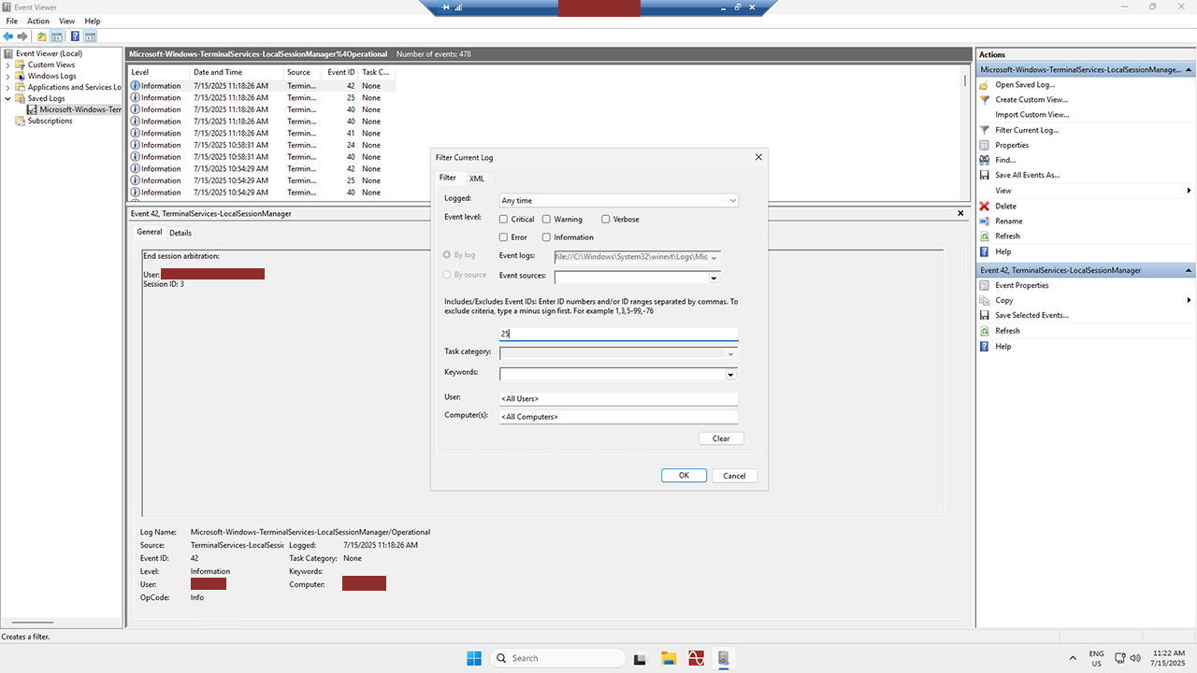Viewport: 1197px width, 673px height.
Task: Click the Create Custom View funnel icon
Action: click(x=985, y=99)
